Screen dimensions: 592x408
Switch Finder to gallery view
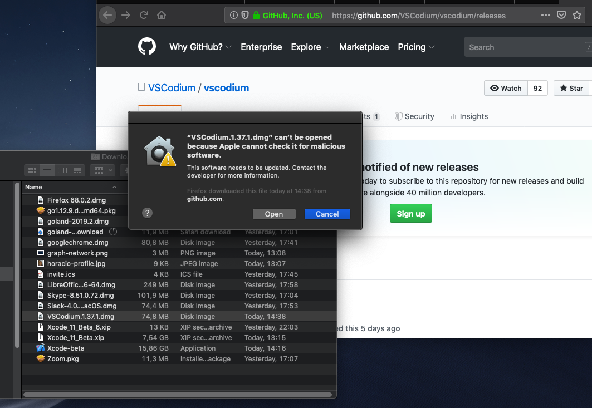(x=77, y=170)
